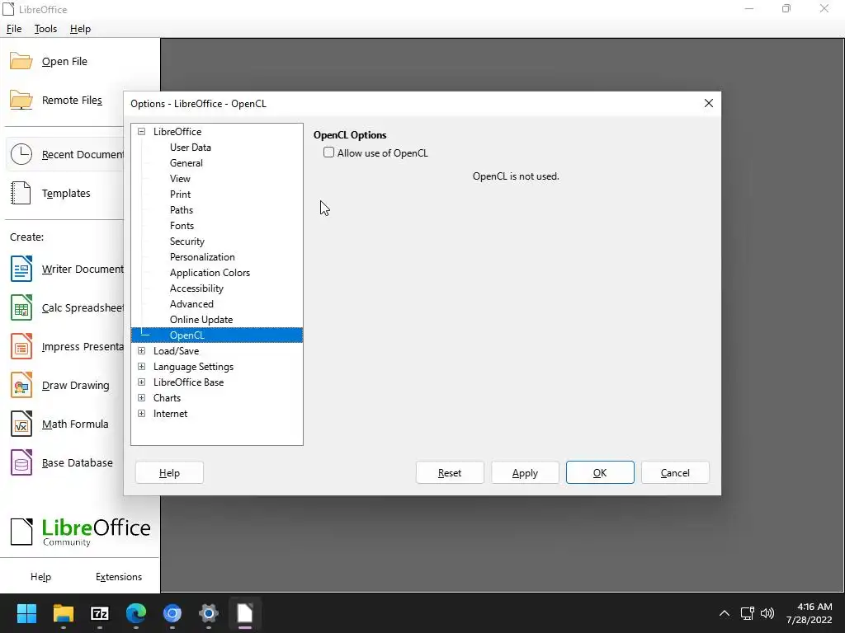Open File Explorer from the taskbar
Viewport: 845px width, 633px height.
[x=63, y=613]
